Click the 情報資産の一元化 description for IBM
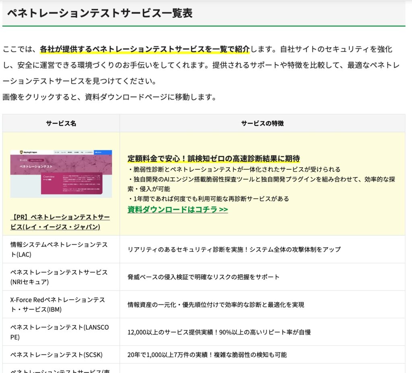412x373 pixels. coord(216,304)
